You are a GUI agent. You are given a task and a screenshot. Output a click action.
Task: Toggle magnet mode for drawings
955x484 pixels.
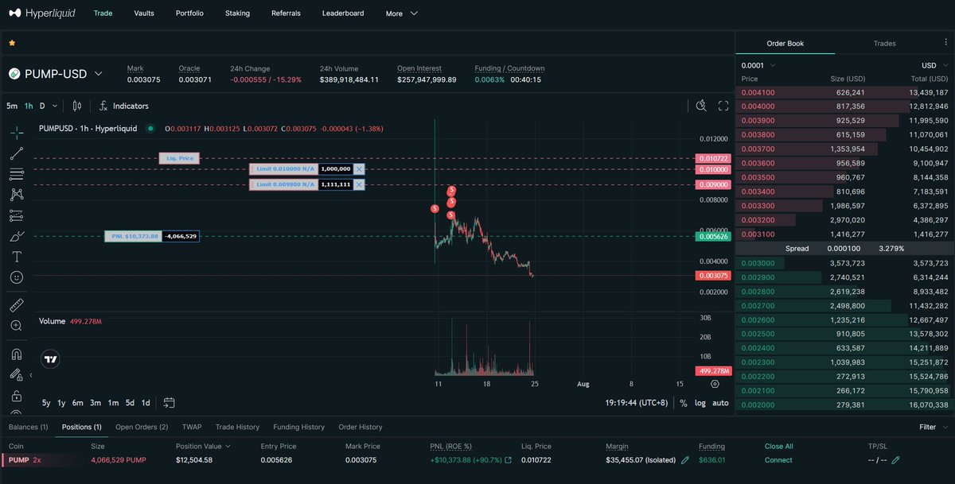click(x=17, y=354)
